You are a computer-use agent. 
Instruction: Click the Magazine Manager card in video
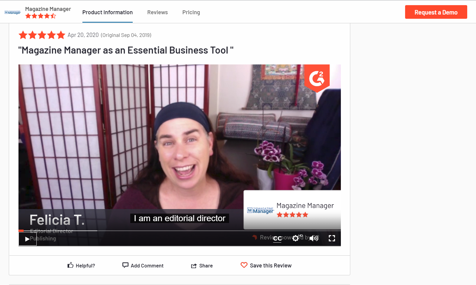(292, 210)
